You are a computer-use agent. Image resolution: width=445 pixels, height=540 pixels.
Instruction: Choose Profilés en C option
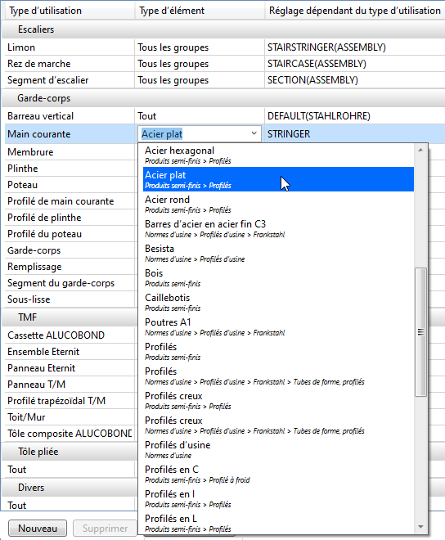click(x=278, y=474)
